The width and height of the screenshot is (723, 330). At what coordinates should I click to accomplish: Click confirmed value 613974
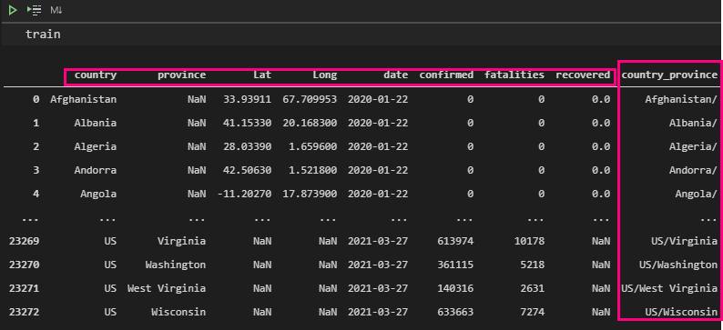455,241
